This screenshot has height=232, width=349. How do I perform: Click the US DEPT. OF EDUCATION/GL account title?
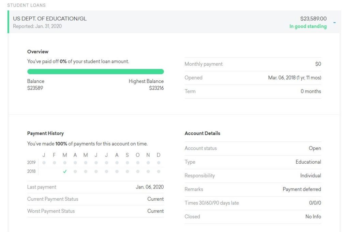point(50,19)
